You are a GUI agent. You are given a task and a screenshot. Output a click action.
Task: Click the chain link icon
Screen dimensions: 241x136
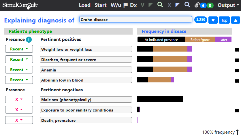(x=197, y=5)
